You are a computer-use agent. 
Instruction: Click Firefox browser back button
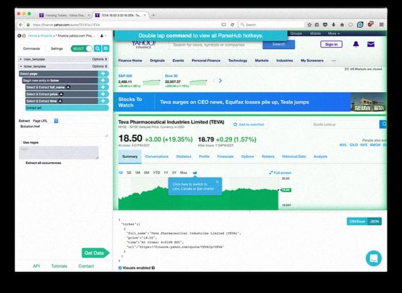[x=21, y=25]
